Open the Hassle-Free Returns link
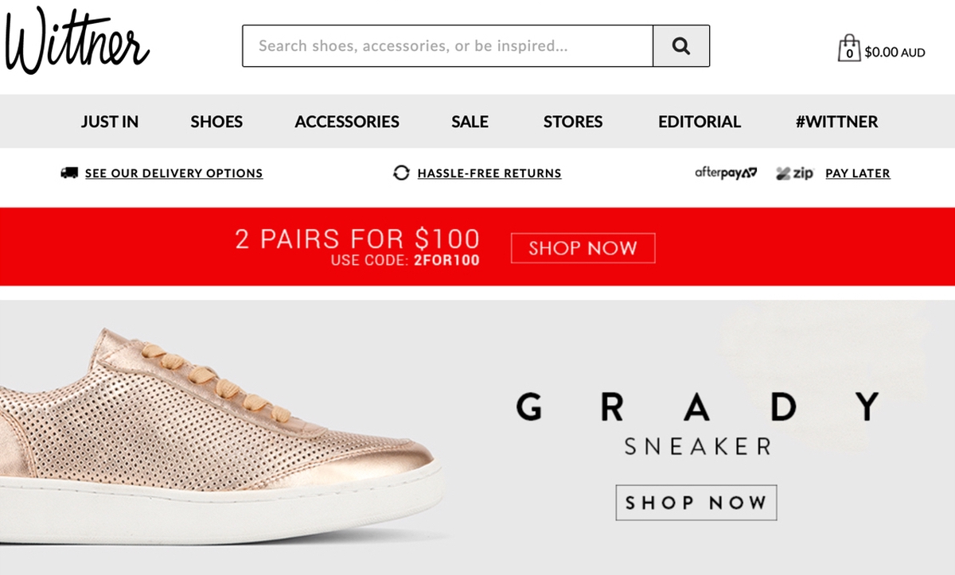The height and width of the screenshot is (575, 955). pyautogui.click(x=489, y=173)
